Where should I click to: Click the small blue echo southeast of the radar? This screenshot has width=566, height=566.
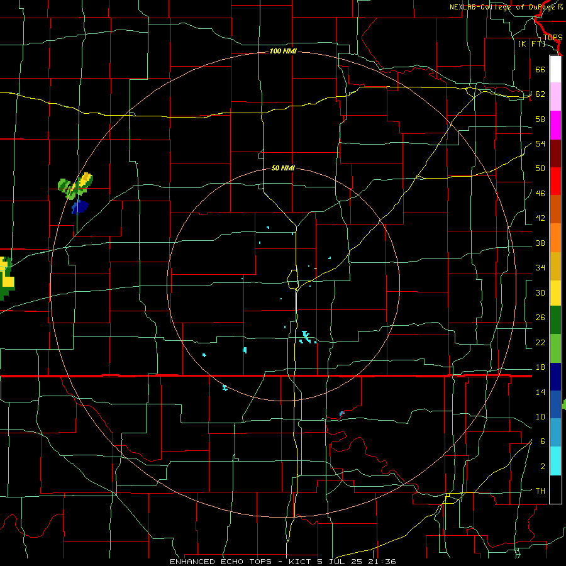pyautogui.click(x=341, y=413)
